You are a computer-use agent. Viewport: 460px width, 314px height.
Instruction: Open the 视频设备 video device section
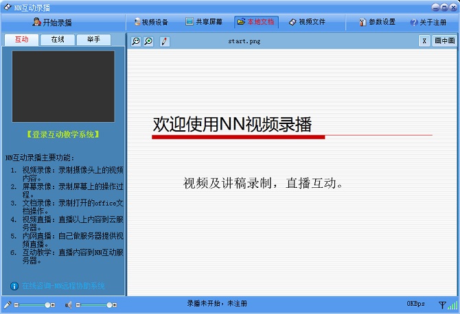151,22
